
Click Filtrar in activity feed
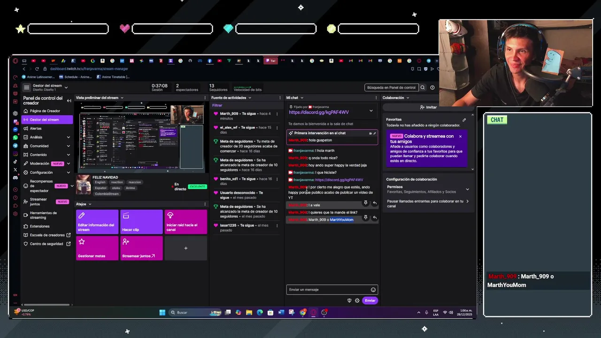[217, 105]
